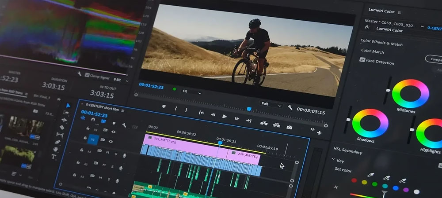Uncheck the Face Detection checkbox
442x198 pixels.
[362, 59]
